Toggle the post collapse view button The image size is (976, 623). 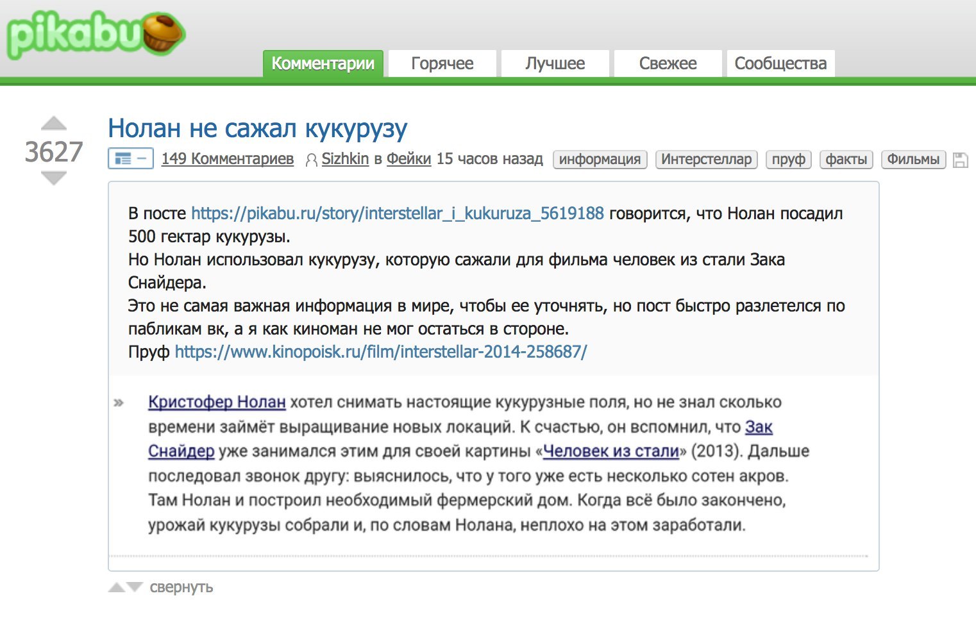[131, 158]
